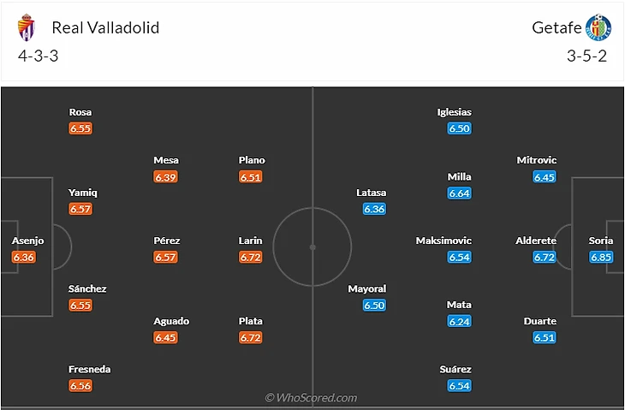625x410 pixels.
Task: Click Mata's 6.24 rating badge
Action: [459, 322]
